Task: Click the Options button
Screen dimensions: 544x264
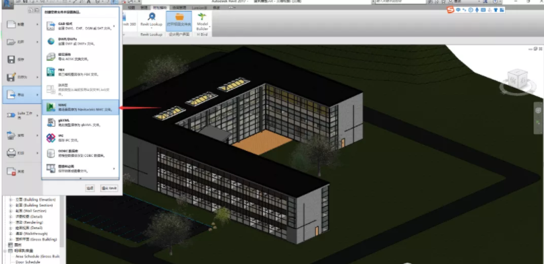Action: 90,188
